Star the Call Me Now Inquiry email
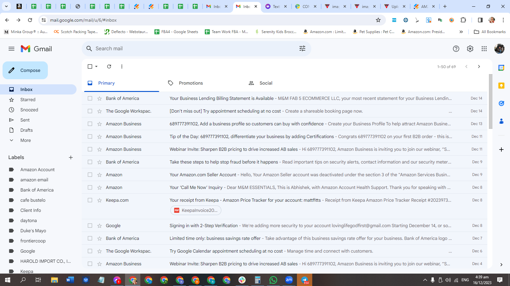 coord(100,187)
